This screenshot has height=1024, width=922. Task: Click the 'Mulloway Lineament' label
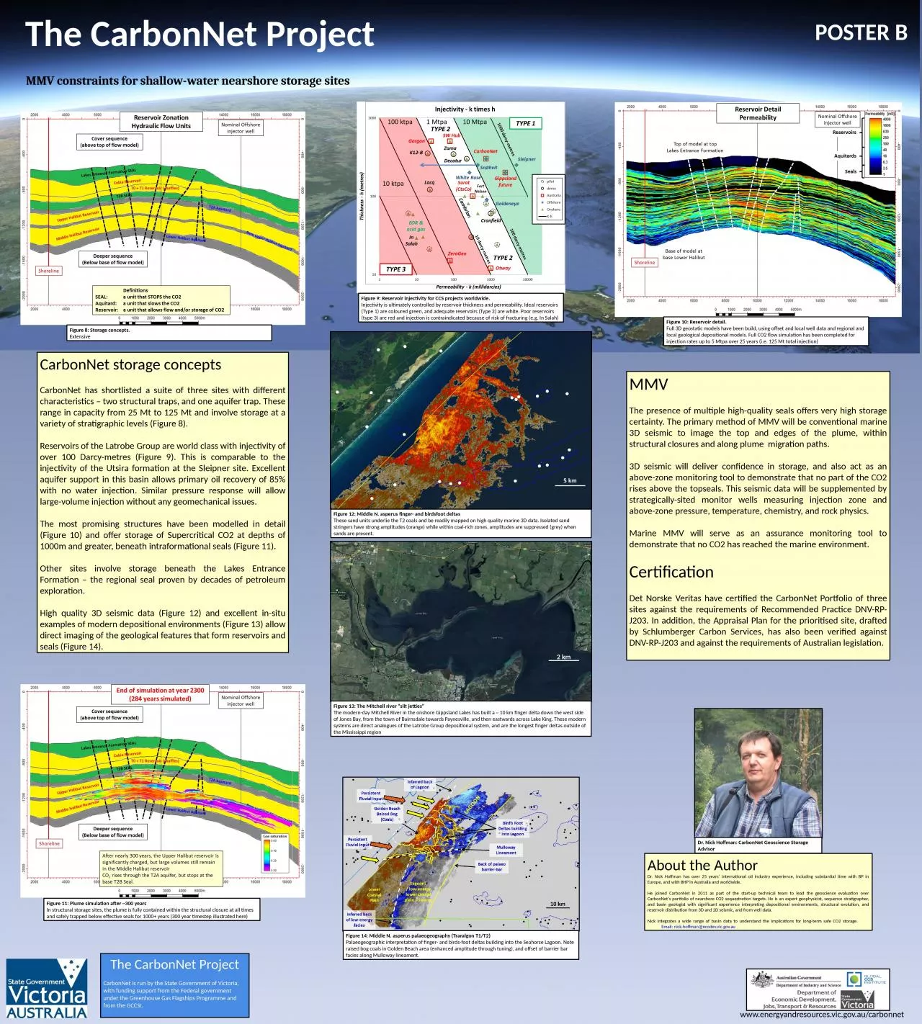pos(506,850)
